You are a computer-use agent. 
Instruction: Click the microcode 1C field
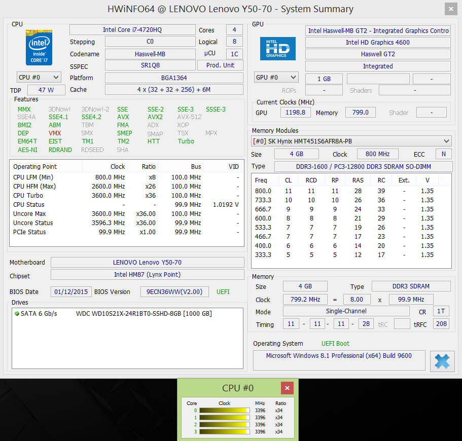pos(234,54)
